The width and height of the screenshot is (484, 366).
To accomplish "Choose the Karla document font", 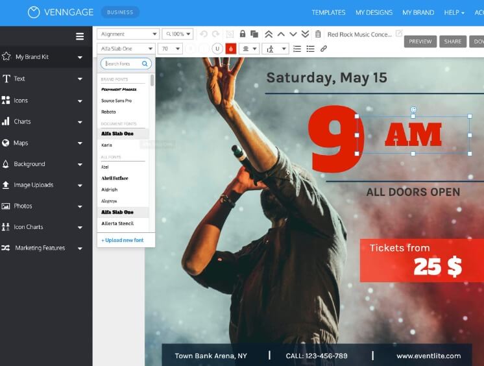I will (x=107, y=145).
